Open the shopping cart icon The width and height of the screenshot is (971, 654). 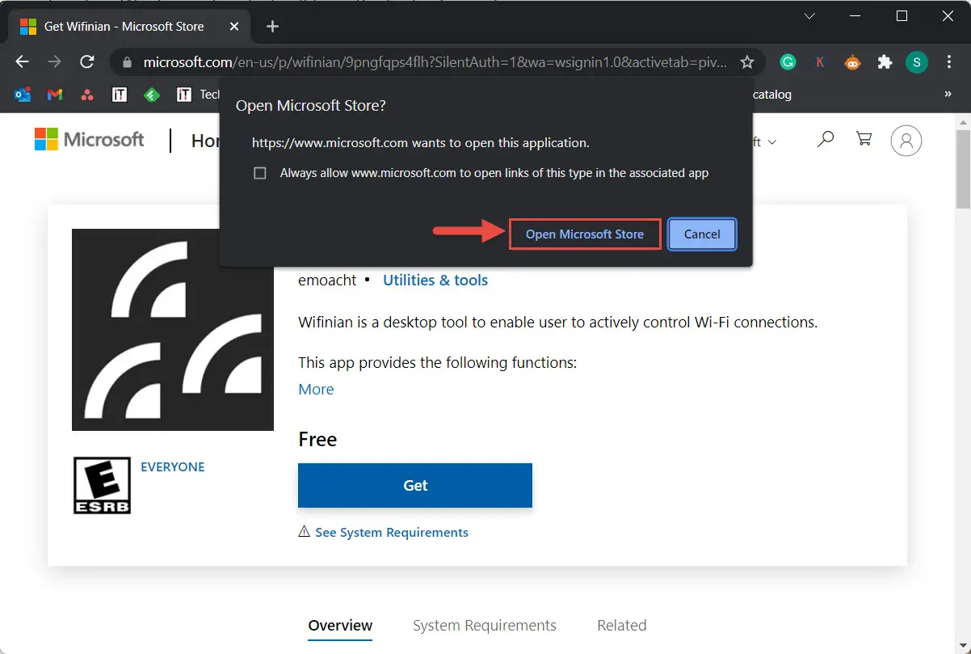click(864, 139)
